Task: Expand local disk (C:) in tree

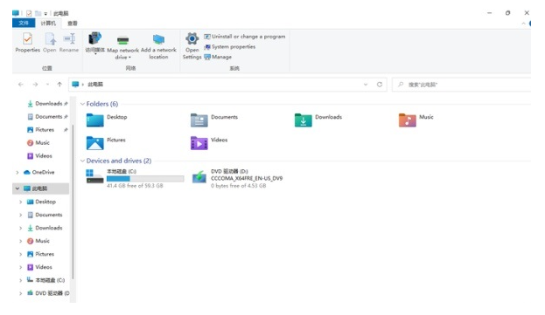Action: (x=20, y=280)
